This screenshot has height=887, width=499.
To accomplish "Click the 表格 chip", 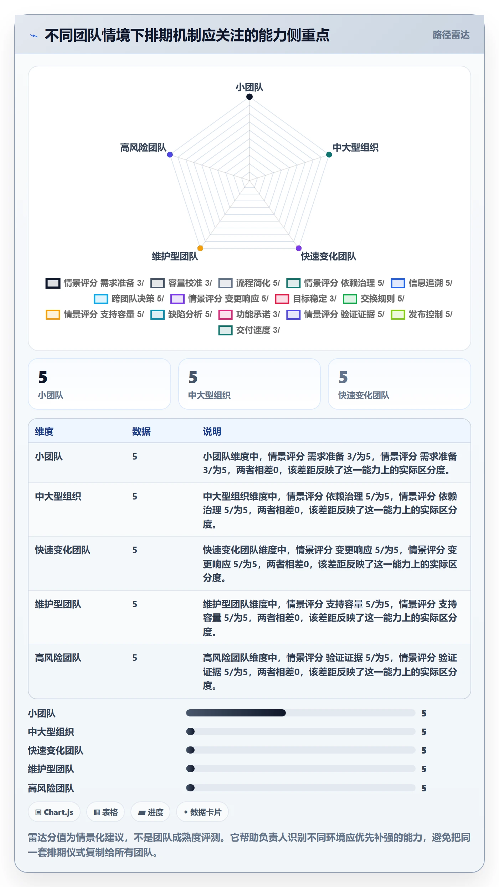I will tap(106, 812).
